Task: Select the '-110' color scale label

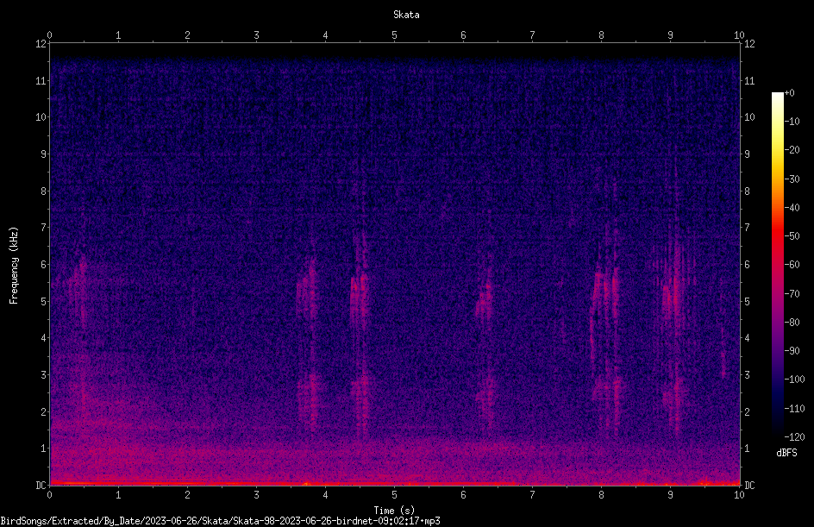Action: (794, 409)
